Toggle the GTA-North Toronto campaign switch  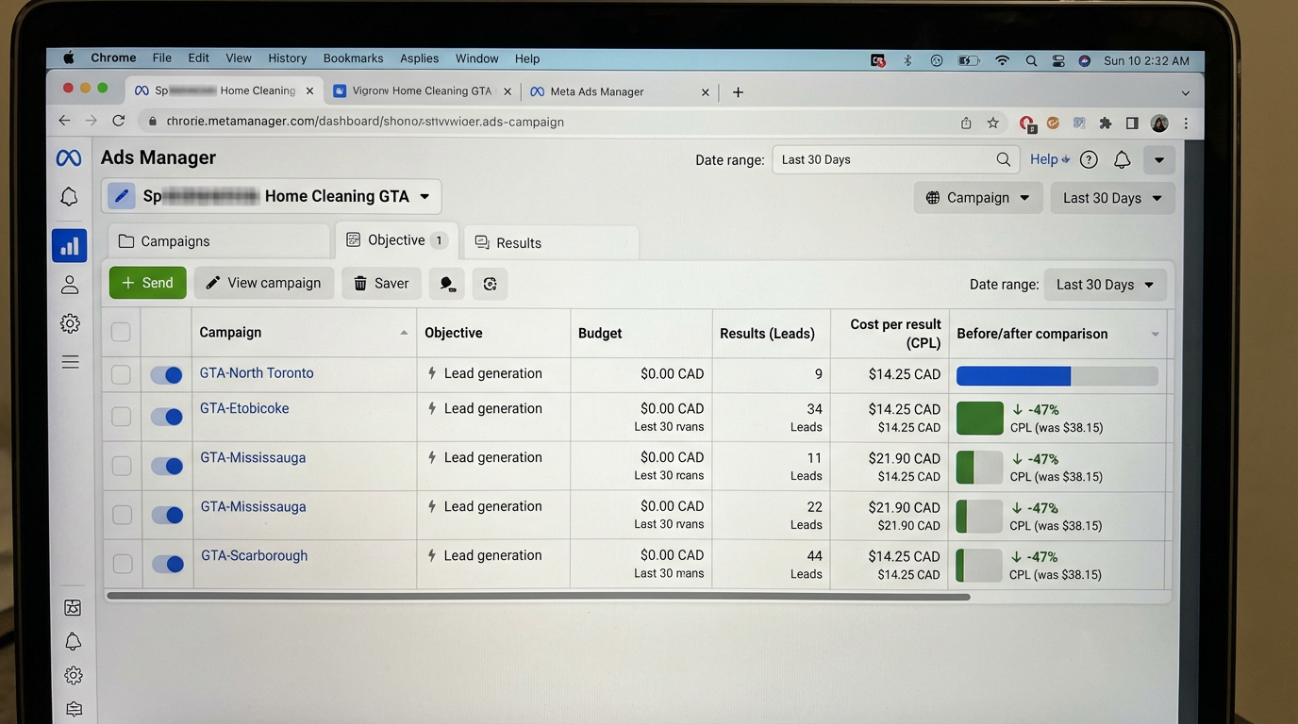pyautogui.click(x=166, y=375)
